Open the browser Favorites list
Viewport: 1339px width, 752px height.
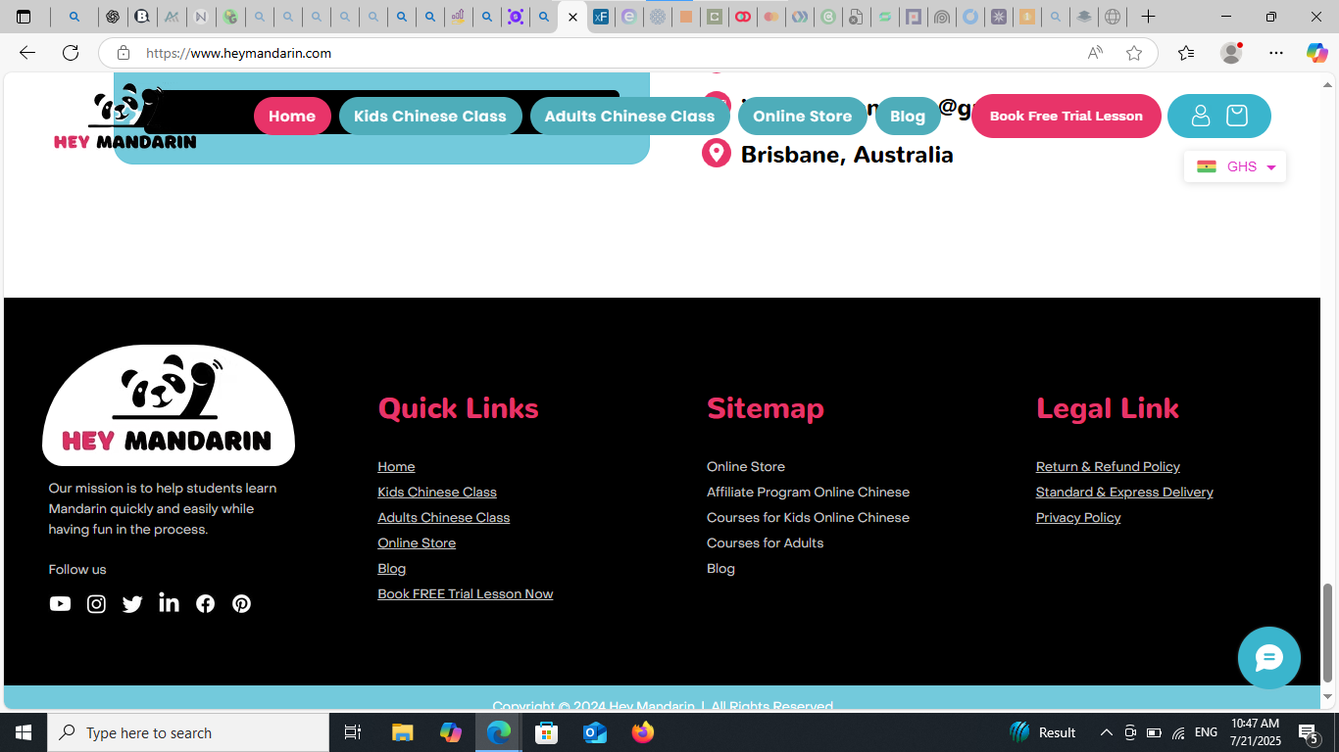coord(1186,53)
